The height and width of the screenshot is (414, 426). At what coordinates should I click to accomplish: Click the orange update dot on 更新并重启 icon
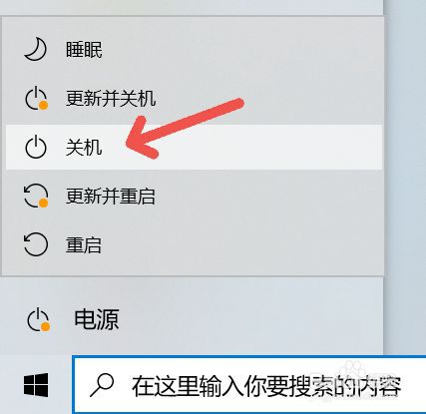(44, 203)
